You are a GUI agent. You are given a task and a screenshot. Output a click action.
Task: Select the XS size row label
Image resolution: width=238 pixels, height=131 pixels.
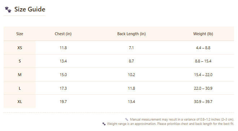20,48
